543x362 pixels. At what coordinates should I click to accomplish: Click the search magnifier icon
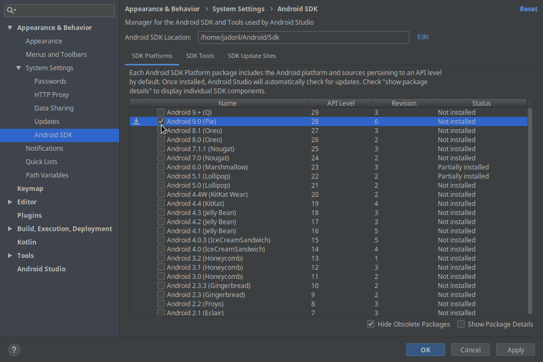(x=11, y=10)
